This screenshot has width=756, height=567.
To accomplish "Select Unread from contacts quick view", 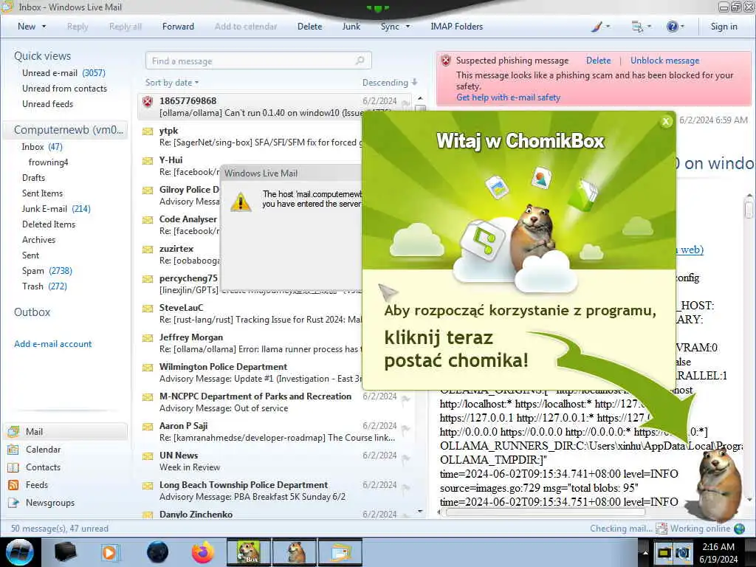I will [x=65, y=89].
